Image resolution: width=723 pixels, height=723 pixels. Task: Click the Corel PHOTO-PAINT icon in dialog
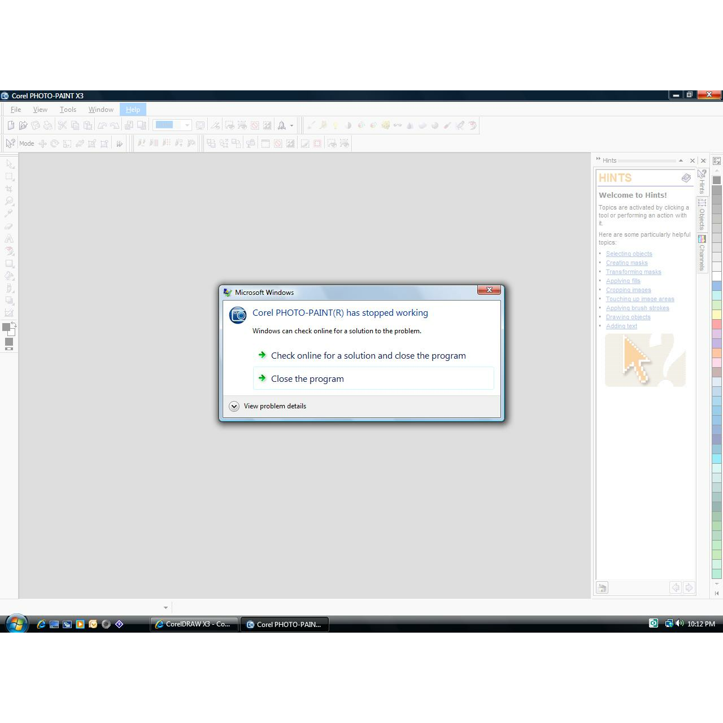tap(238, 315)
